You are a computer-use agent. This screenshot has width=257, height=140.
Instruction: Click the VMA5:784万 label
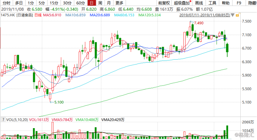[62, 120]
